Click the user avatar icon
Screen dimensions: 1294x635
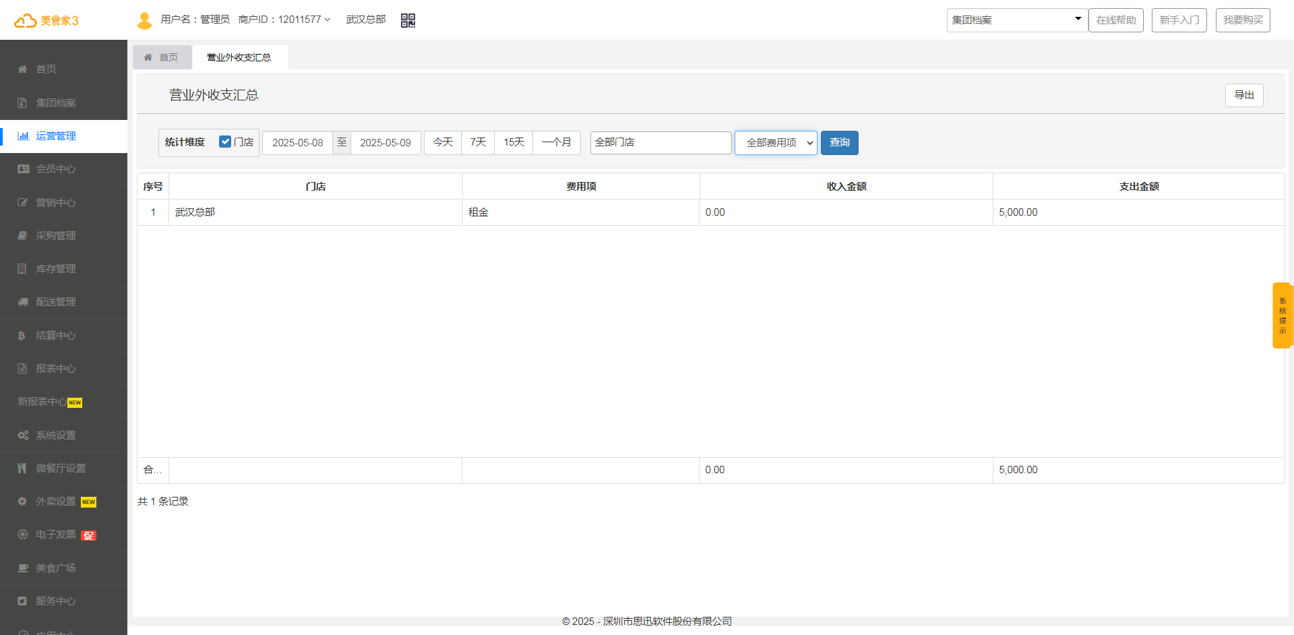click(144, 20)
